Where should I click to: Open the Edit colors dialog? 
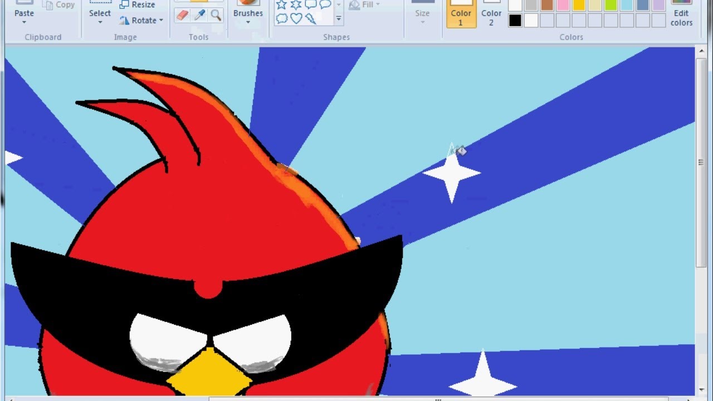click(681, 13)
